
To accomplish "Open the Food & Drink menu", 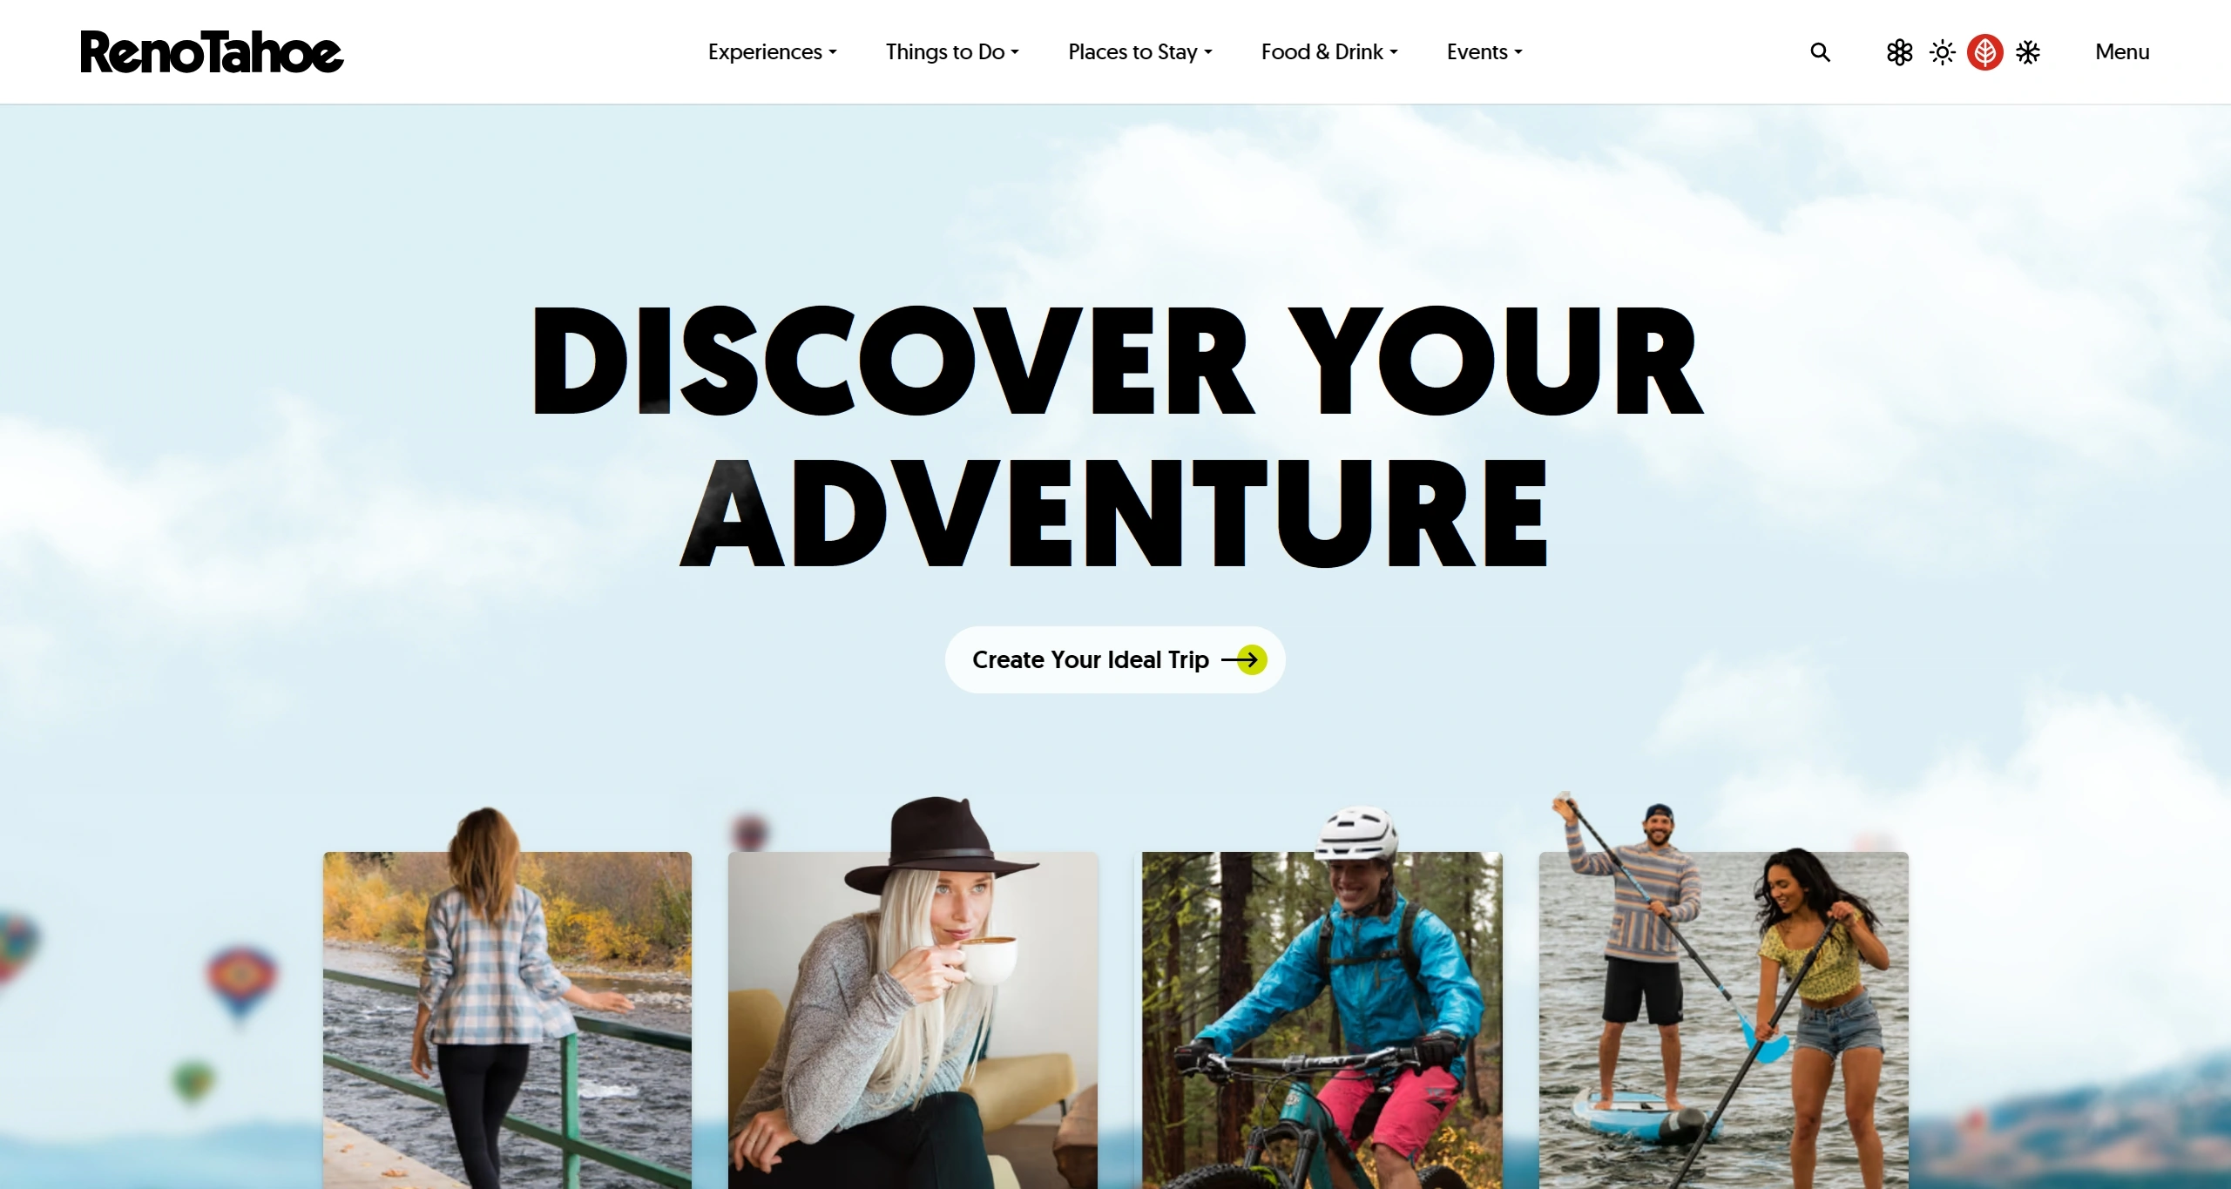I will coord(1328,52).
